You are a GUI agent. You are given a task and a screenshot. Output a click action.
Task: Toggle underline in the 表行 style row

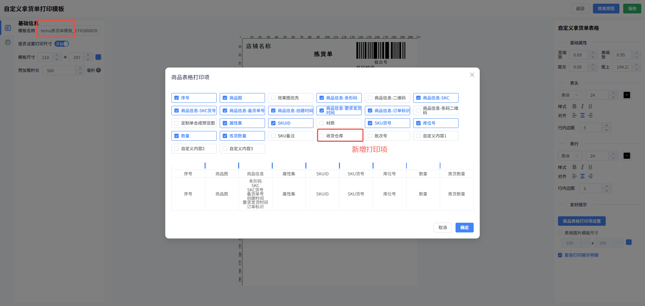tap(590, 167)
